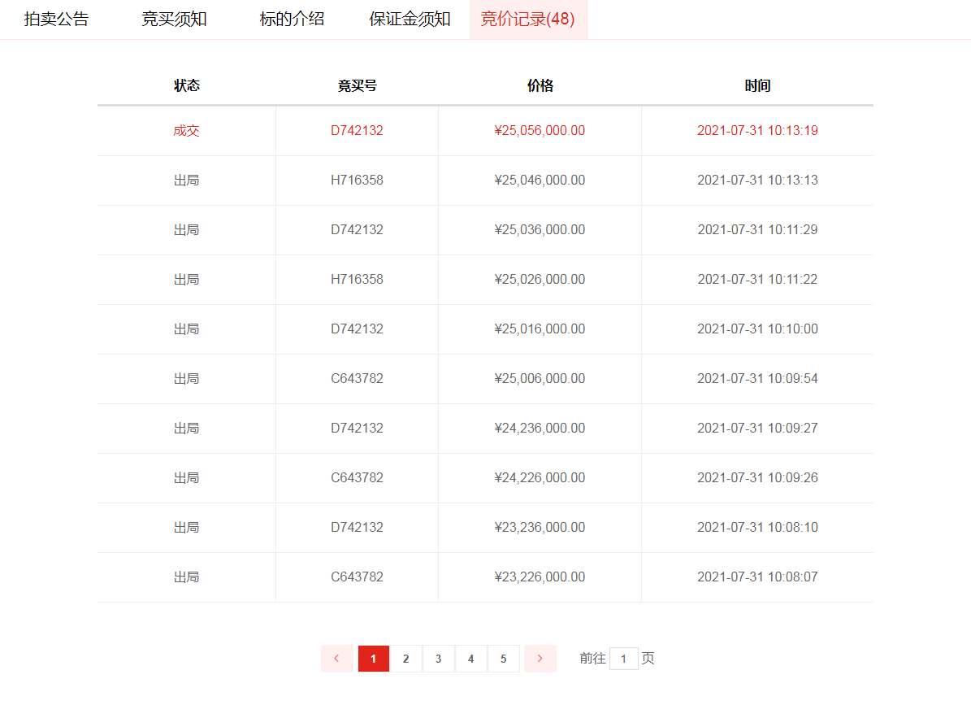
Task: Click time 2021-07-31 10:09:26
Action: point(757,477)
